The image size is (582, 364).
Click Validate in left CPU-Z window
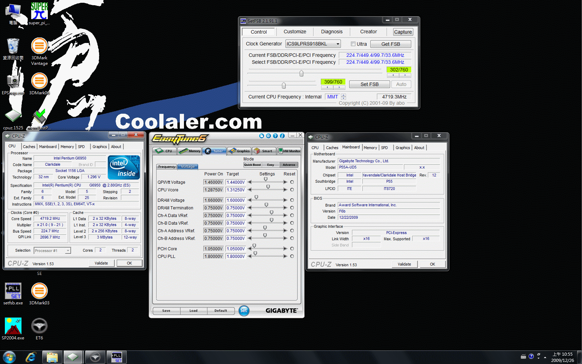click(101, 263)
